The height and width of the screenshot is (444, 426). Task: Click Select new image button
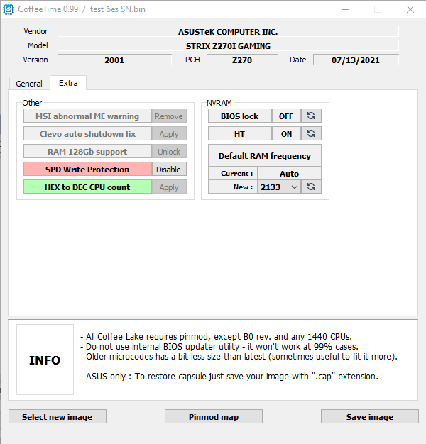click(58, 416)
